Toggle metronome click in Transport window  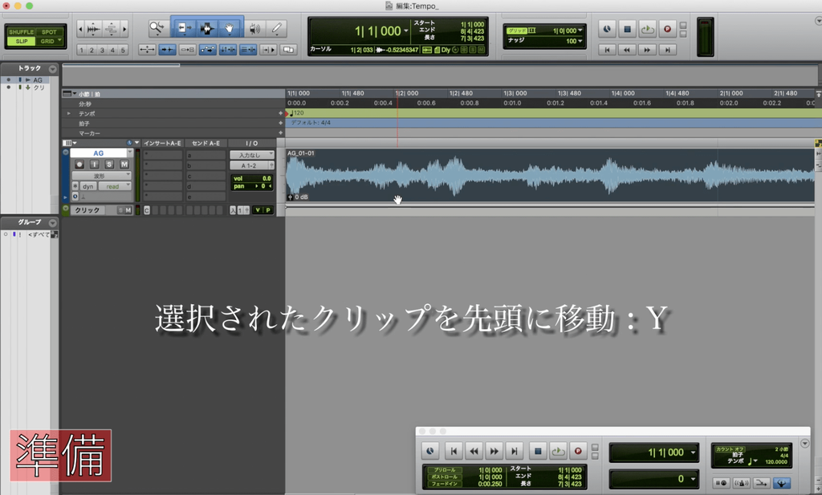(x=741, y=482)
